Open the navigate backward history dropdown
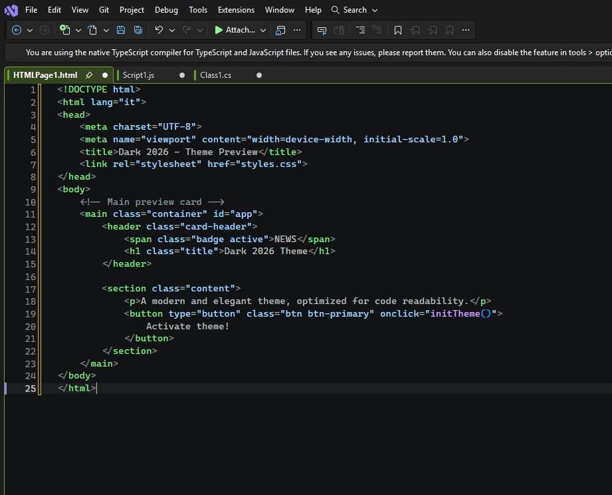The height and width of the screenshot is (495, 612). [x=30, y=30]
